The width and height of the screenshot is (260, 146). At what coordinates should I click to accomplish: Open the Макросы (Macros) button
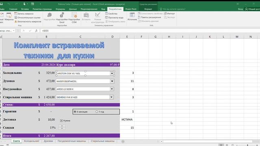click(9, 17)
